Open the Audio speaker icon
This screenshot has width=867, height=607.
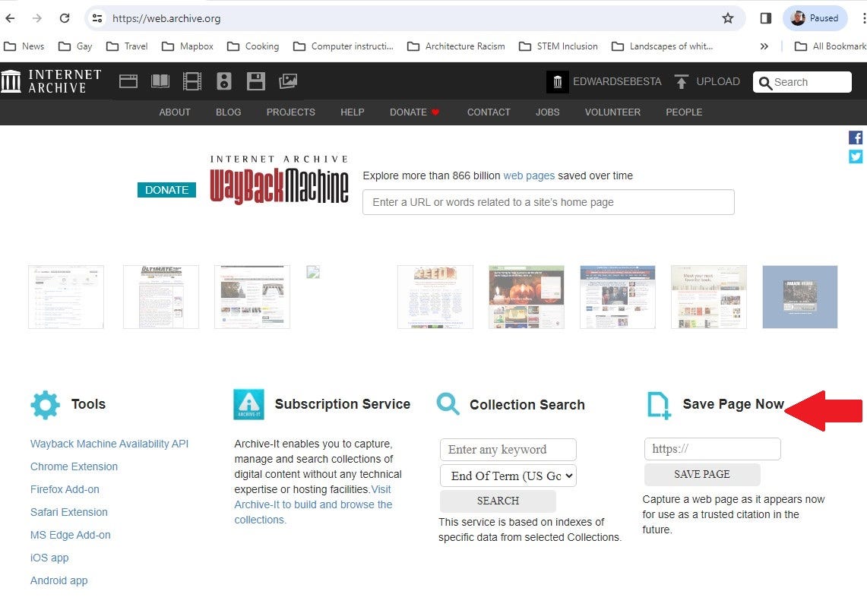[224, 81]
